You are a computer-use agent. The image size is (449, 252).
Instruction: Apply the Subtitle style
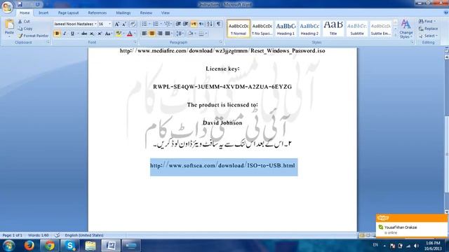pyautogui.click(x=357, y=29)
